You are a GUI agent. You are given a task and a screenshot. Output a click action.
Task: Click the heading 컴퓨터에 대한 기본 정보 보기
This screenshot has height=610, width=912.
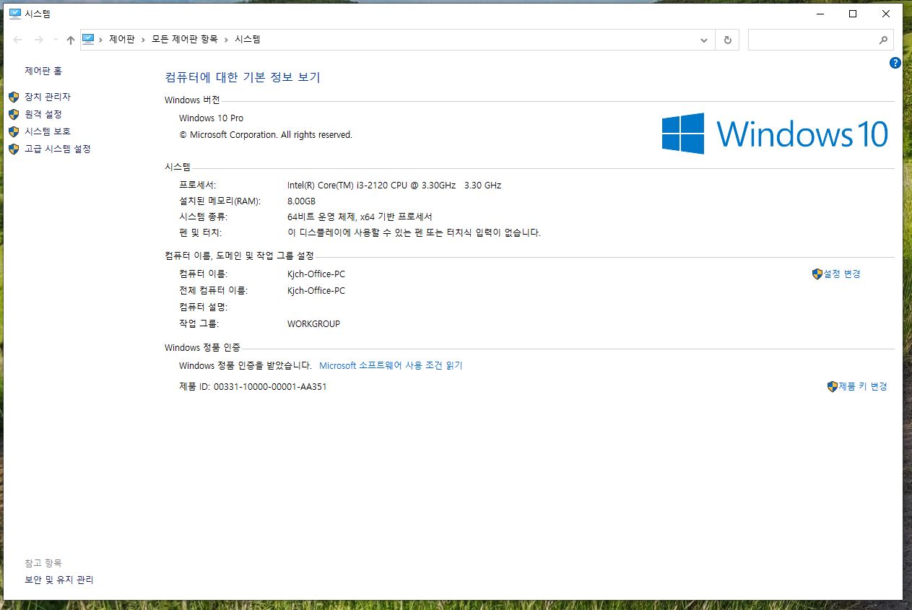click(x=243, y=77)
